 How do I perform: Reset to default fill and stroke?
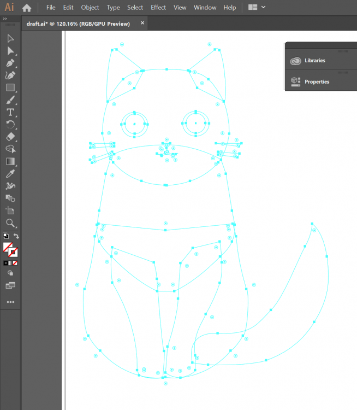(x=5, y=236)
